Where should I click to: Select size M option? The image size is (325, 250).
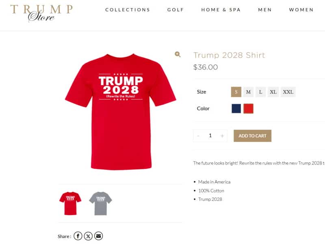[248, 92]
